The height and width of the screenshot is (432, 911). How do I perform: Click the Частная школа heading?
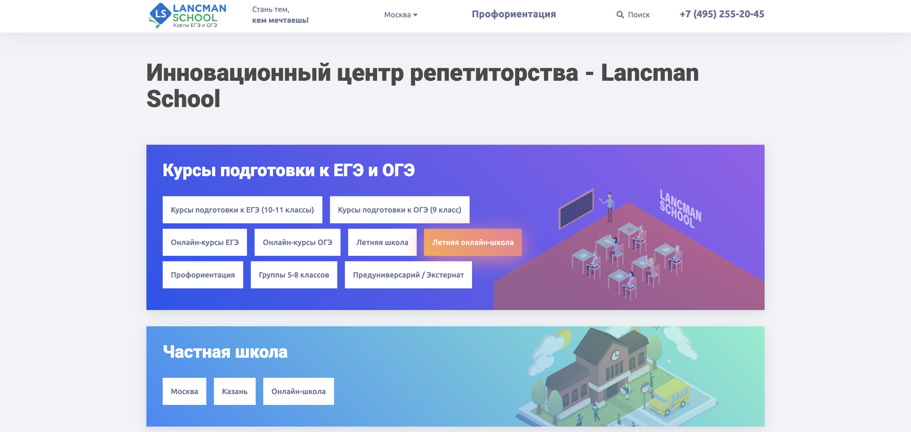point(225,352)
